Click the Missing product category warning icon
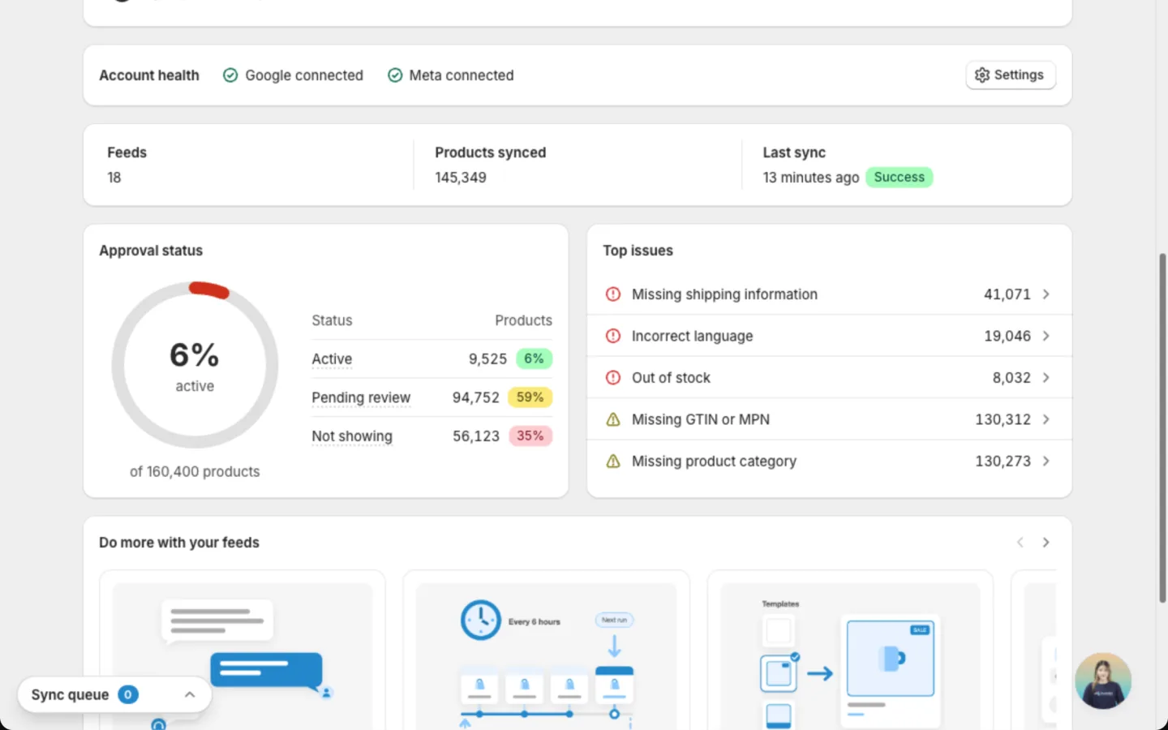 click(613, 462)
